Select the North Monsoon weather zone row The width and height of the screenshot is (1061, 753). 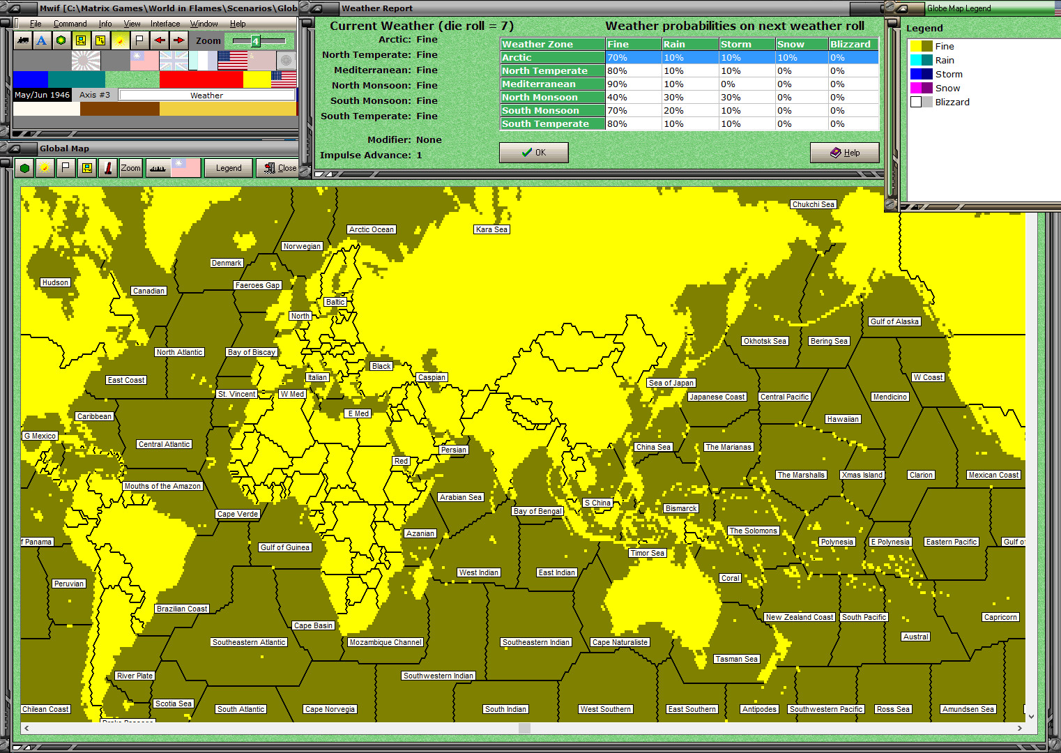[689, 98]
